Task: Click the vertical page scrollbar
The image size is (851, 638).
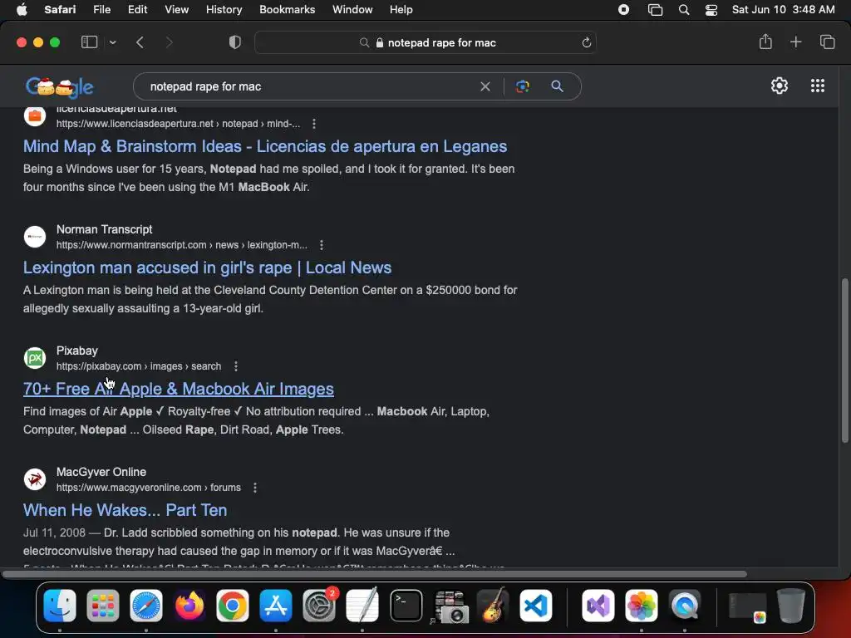Action: pyautogui.click(x=845, y=361)
